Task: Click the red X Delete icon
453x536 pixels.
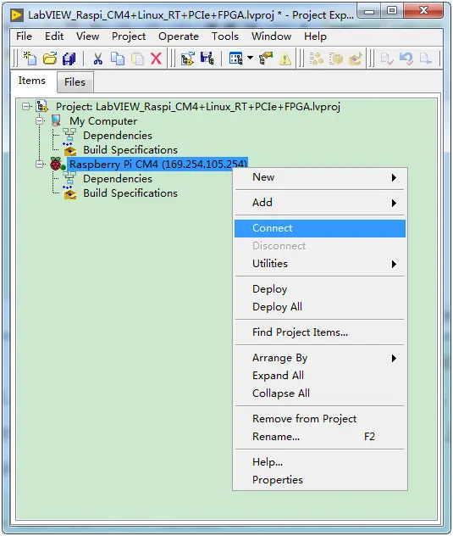Action: [x=156, y=59]
